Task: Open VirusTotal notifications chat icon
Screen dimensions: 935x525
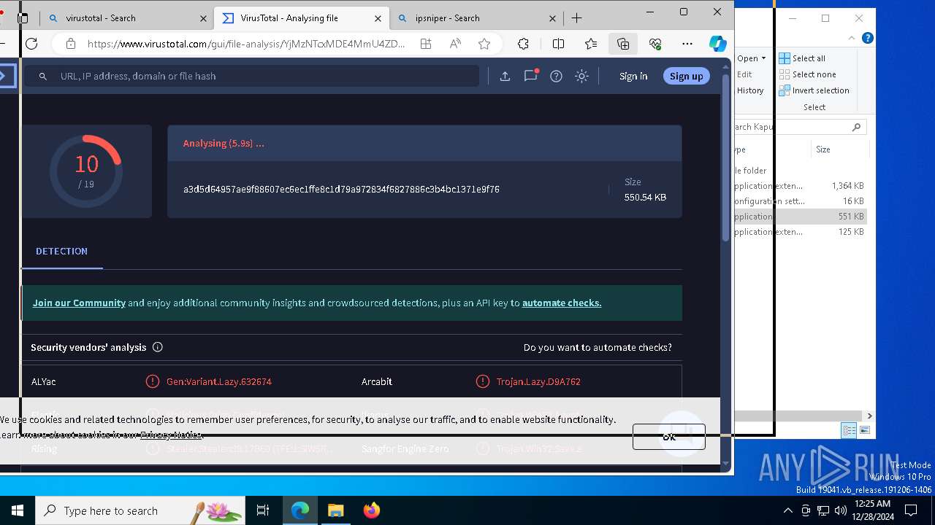Action: pyautogui.click(x=531, y=75)
